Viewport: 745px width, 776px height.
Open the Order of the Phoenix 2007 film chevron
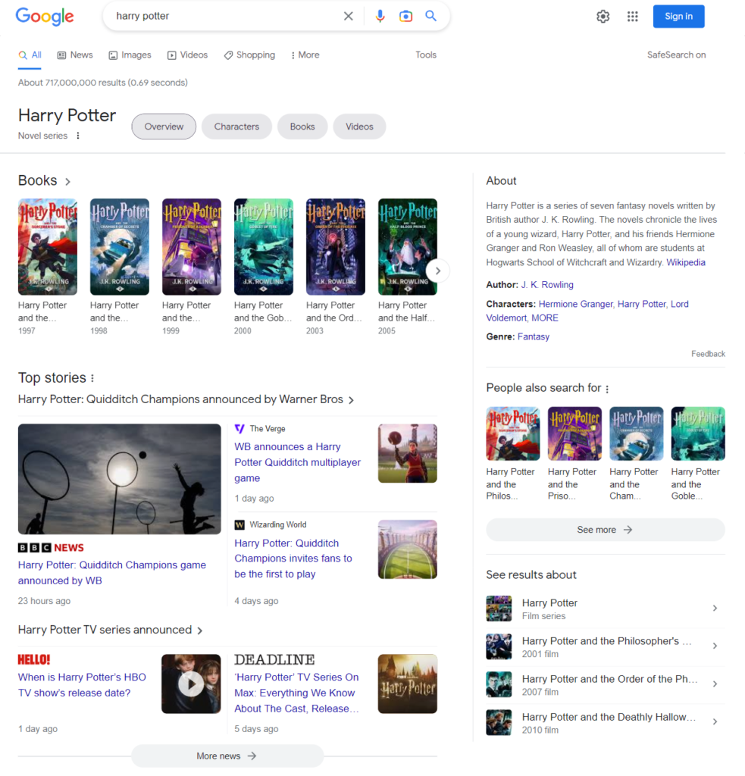pos(715,684)
